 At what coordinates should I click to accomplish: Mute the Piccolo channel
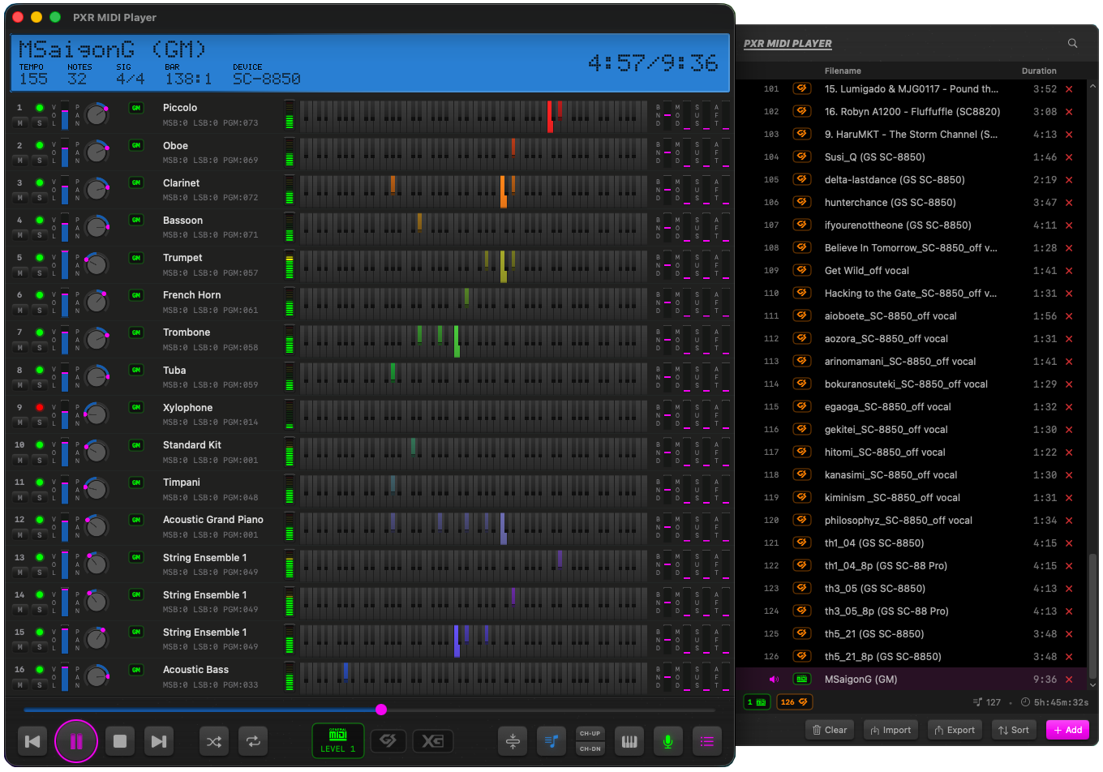tap(20, 122)
